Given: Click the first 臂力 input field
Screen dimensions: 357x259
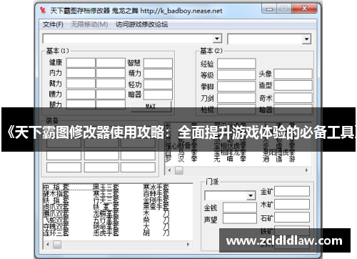Looking at the screenshot, I should [81, 84].
